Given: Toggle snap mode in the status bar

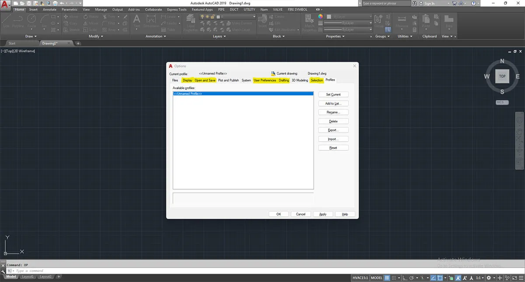Looking at the screenshot, I should coord(394,278).
